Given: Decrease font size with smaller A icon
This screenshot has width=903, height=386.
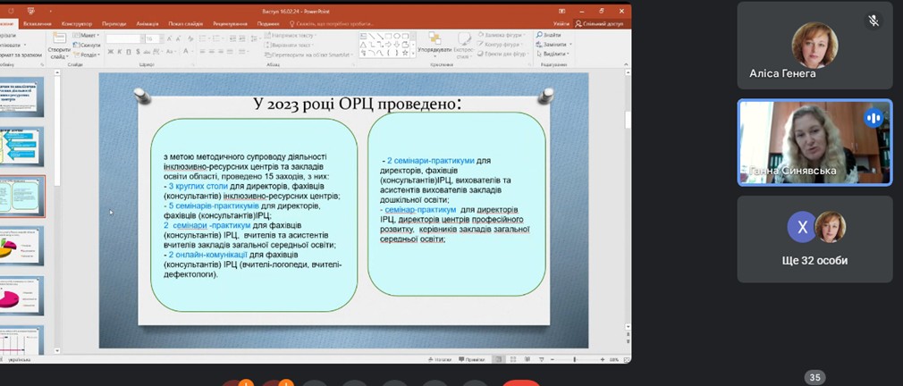Looking at the screenshot, I should [x=179, y=38].
